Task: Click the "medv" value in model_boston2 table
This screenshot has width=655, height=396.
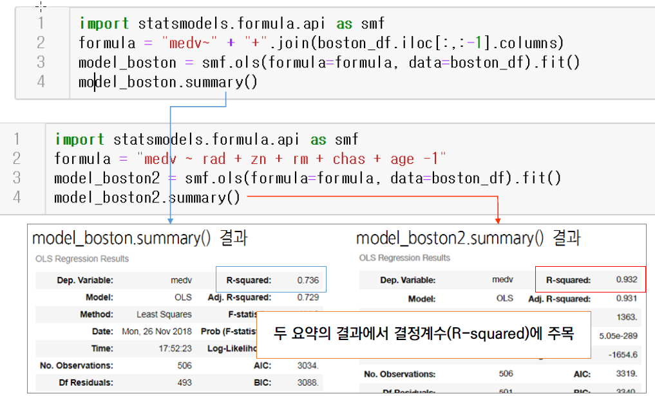Action: 502,279
